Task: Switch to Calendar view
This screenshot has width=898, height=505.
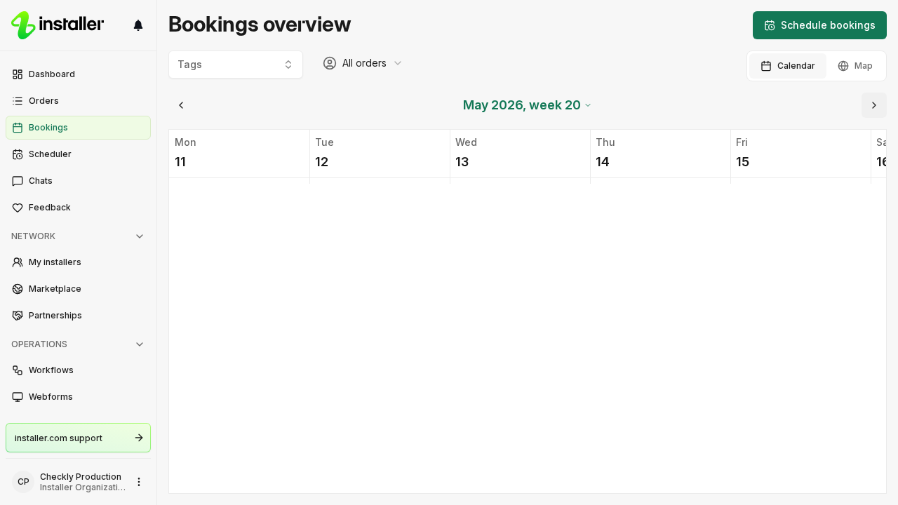Action: pyautogui.click(x=788, y=66)
